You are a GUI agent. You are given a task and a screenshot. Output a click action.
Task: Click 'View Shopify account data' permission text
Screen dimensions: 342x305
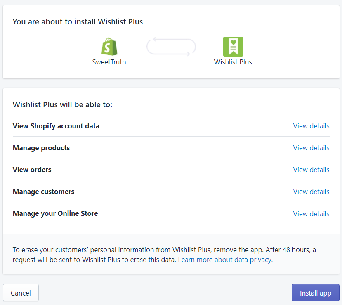point(56,126)
